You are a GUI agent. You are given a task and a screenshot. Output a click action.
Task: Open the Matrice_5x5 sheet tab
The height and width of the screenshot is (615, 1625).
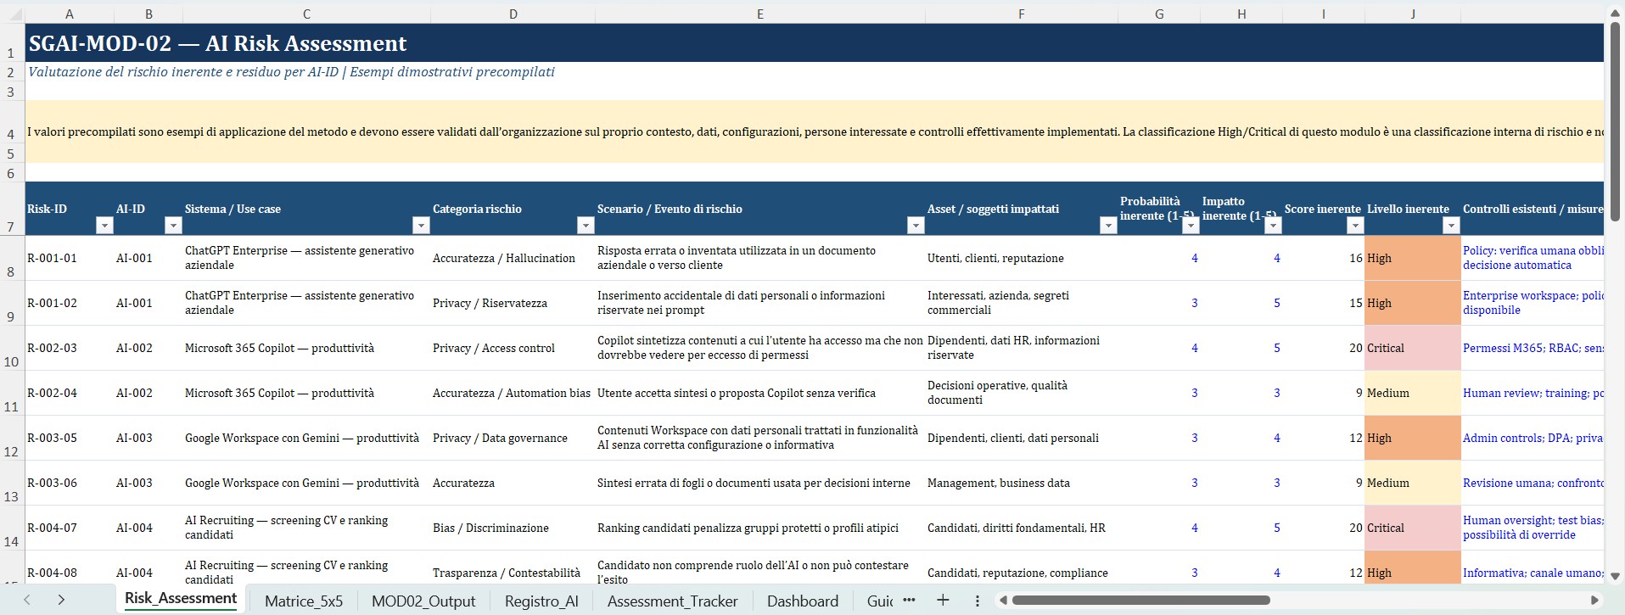304,601
